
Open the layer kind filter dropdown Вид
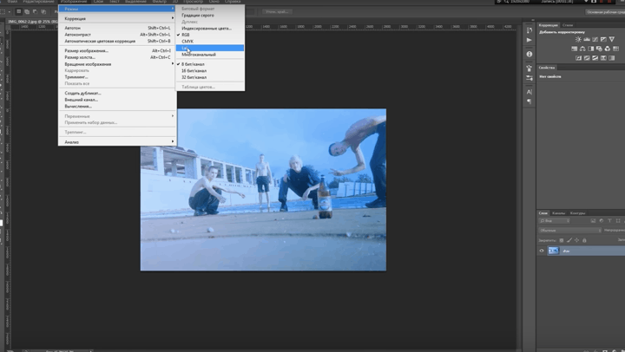555,220
